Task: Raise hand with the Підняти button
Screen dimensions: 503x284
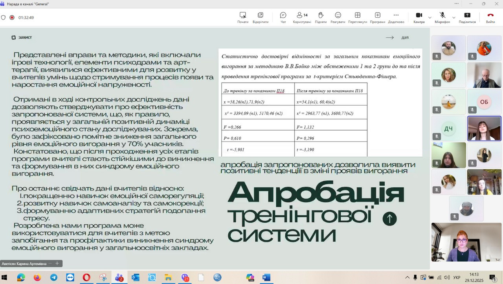Action: pyautogui.click(x=321, y=17)
